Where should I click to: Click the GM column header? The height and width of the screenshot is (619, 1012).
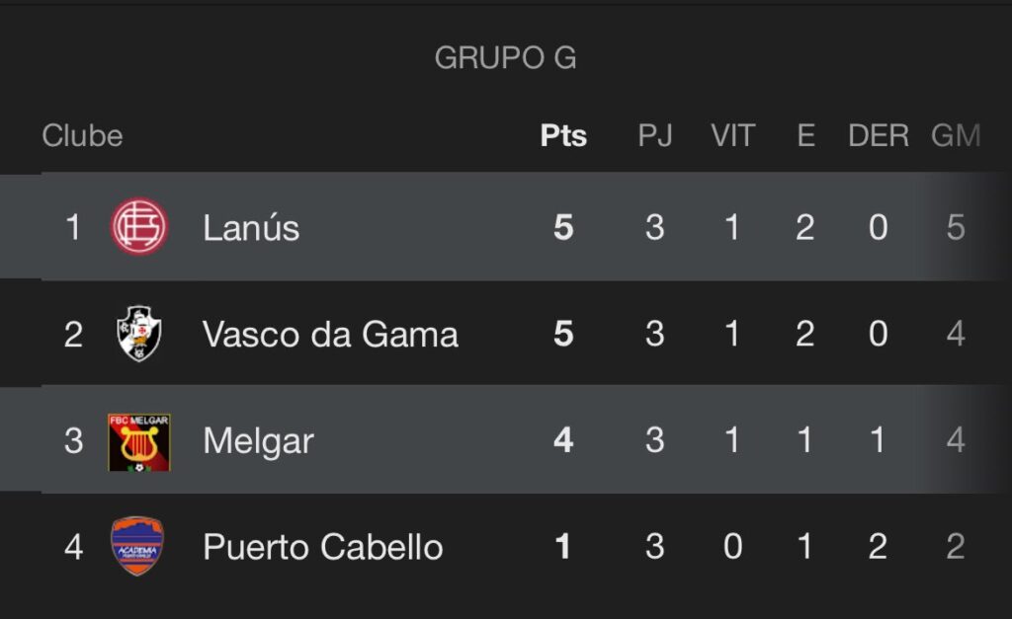click(956, 135)
